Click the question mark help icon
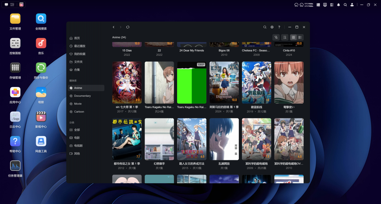The image size is (381, 204). point(279,27)
